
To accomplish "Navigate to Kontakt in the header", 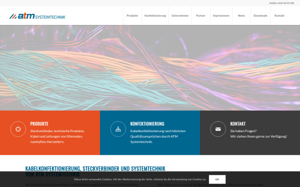I will click(x=279, y=15).
